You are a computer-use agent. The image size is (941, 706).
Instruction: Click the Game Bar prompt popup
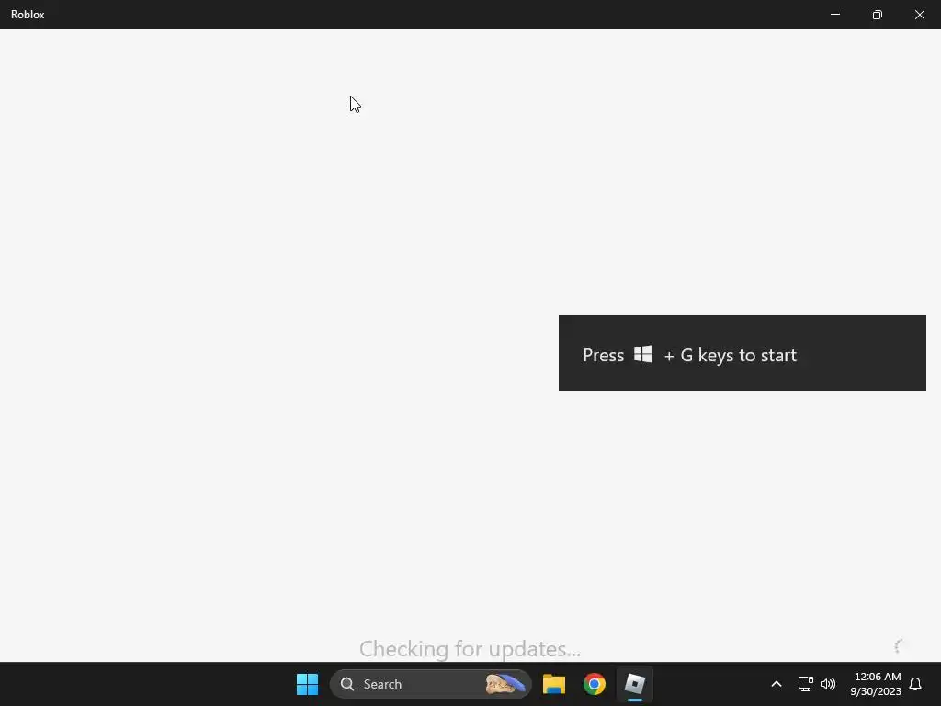tap(743, 353)
